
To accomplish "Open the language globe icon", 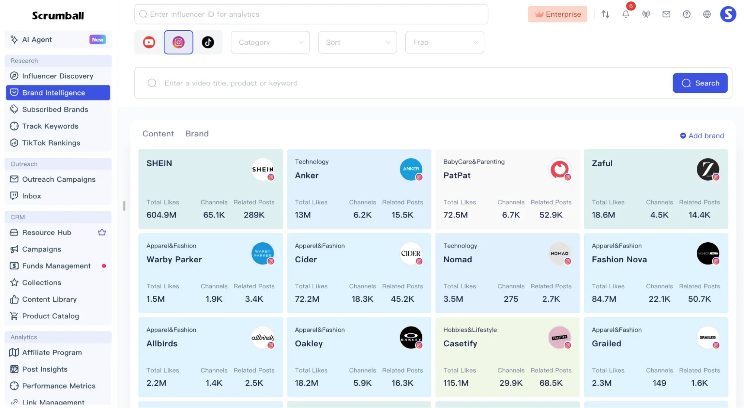I will [707, 14].
